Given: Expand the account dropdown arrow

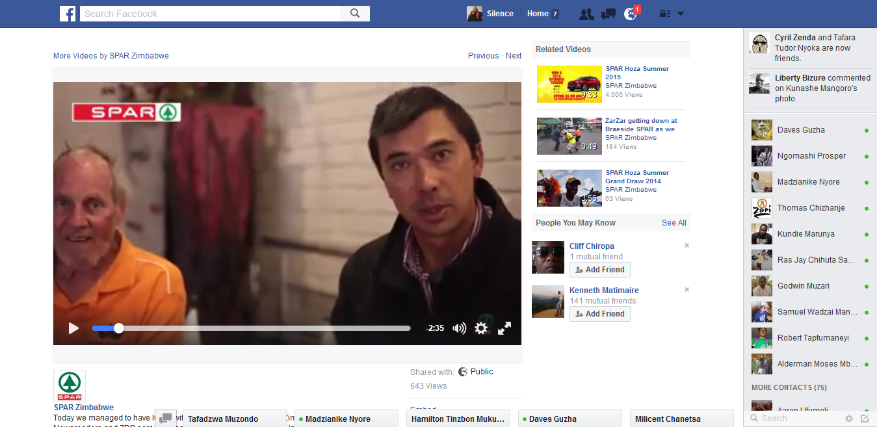Looking at the screenshot, I should [x=681, y=14].
